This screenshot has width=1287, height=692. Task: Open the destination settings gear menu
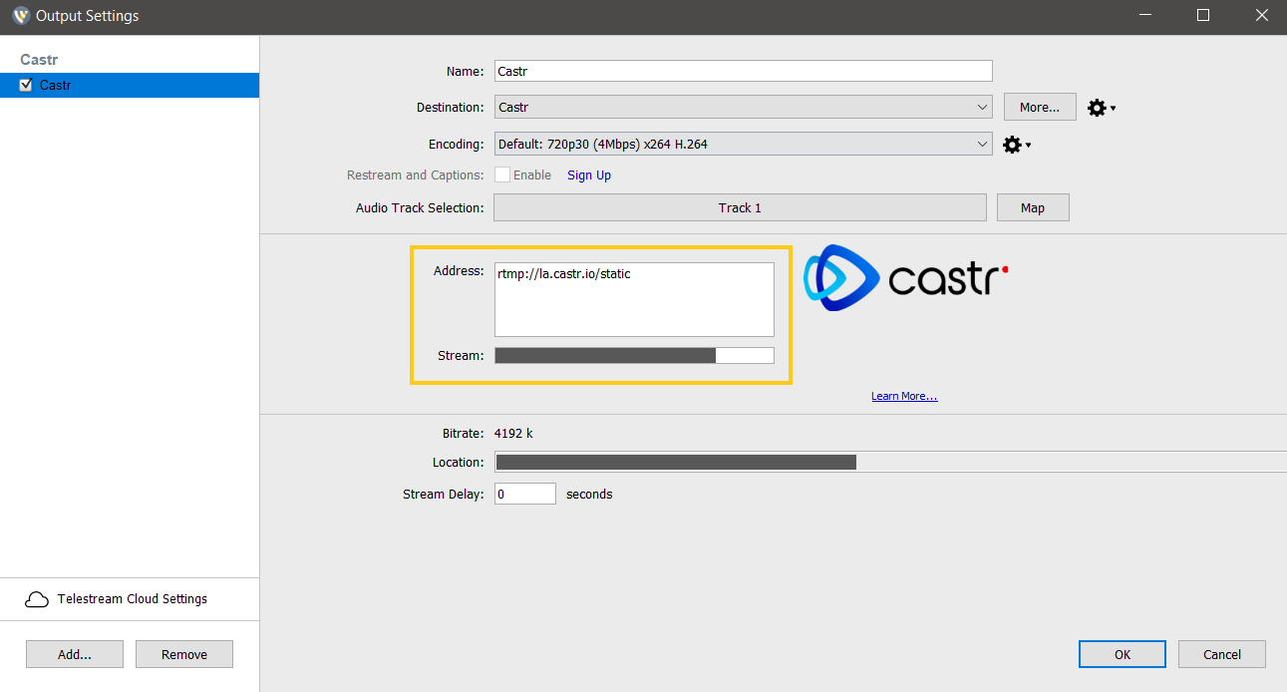click(1101, 108)
